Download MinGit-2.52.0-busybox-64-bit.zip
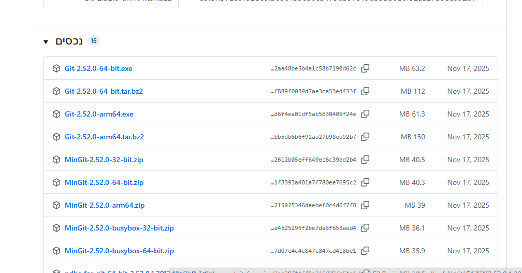Image resolution: width=522 pixels, height=273 pixels. click(119, 251)
